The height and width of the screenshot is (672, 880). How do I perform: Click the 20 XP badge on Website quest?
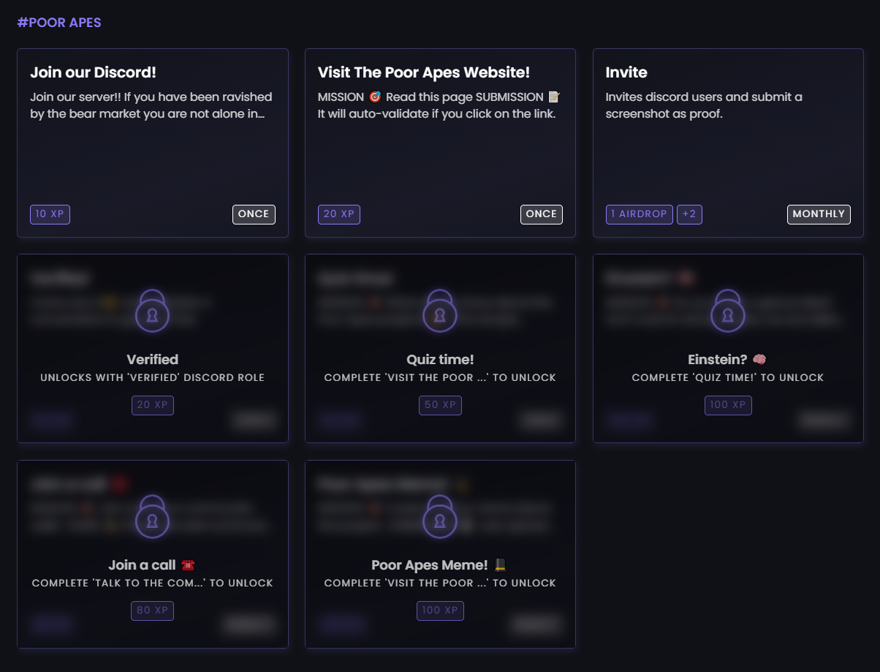(339, 214)
